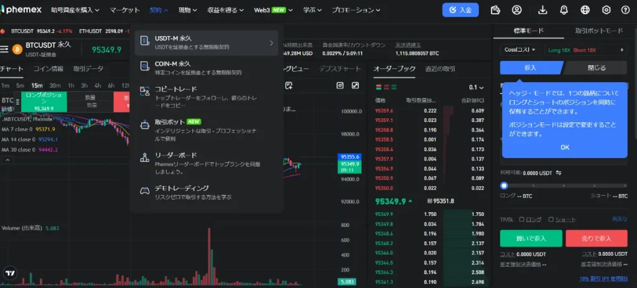Click the TradingView logo on chart
The height and width of the screenshot is (288, 637).
[11, 273]
